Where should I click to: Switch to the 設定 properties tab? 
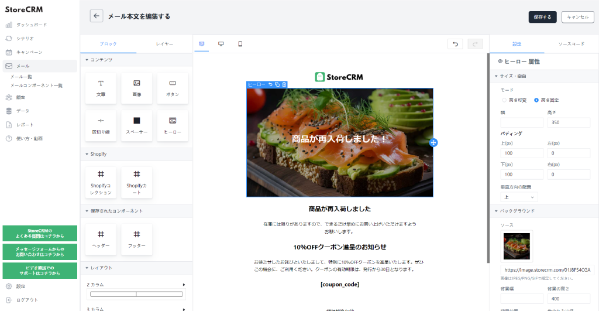[x=517, y=44]
